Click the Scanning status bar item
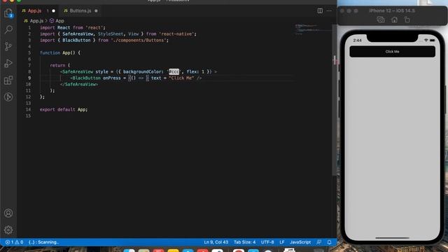 [x=43, y=242]
